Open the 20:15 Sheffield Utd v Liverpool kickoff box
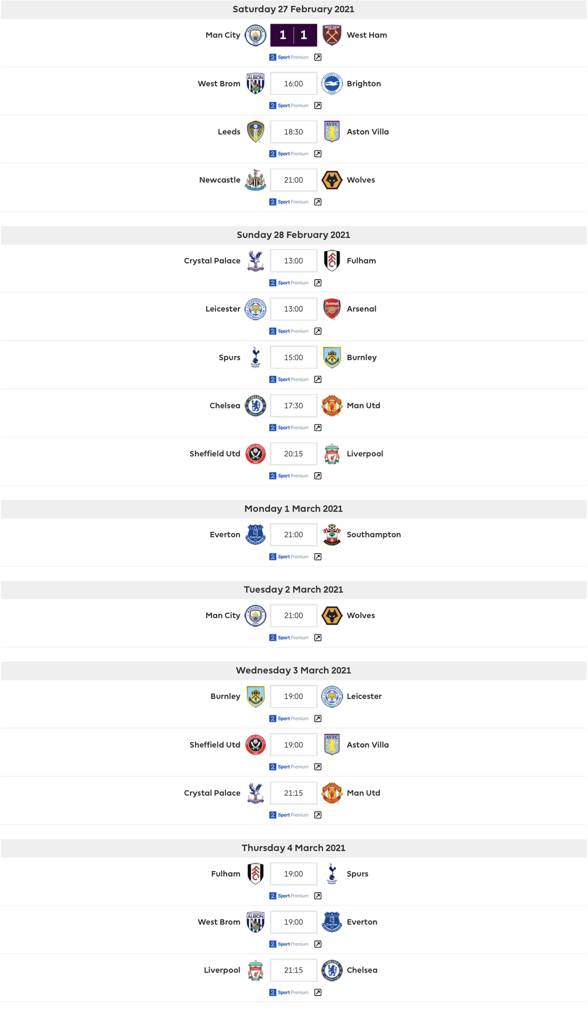 point(294,454)
